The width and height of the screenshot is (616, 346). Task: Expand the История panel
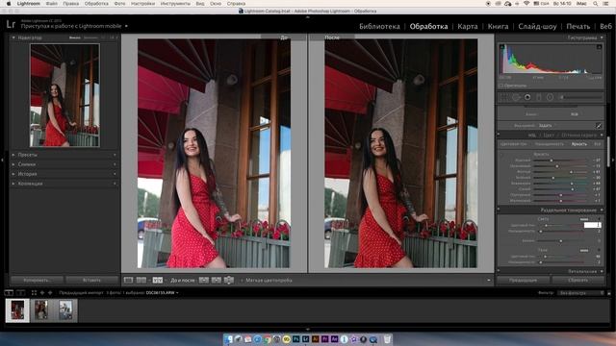point(13,174)
